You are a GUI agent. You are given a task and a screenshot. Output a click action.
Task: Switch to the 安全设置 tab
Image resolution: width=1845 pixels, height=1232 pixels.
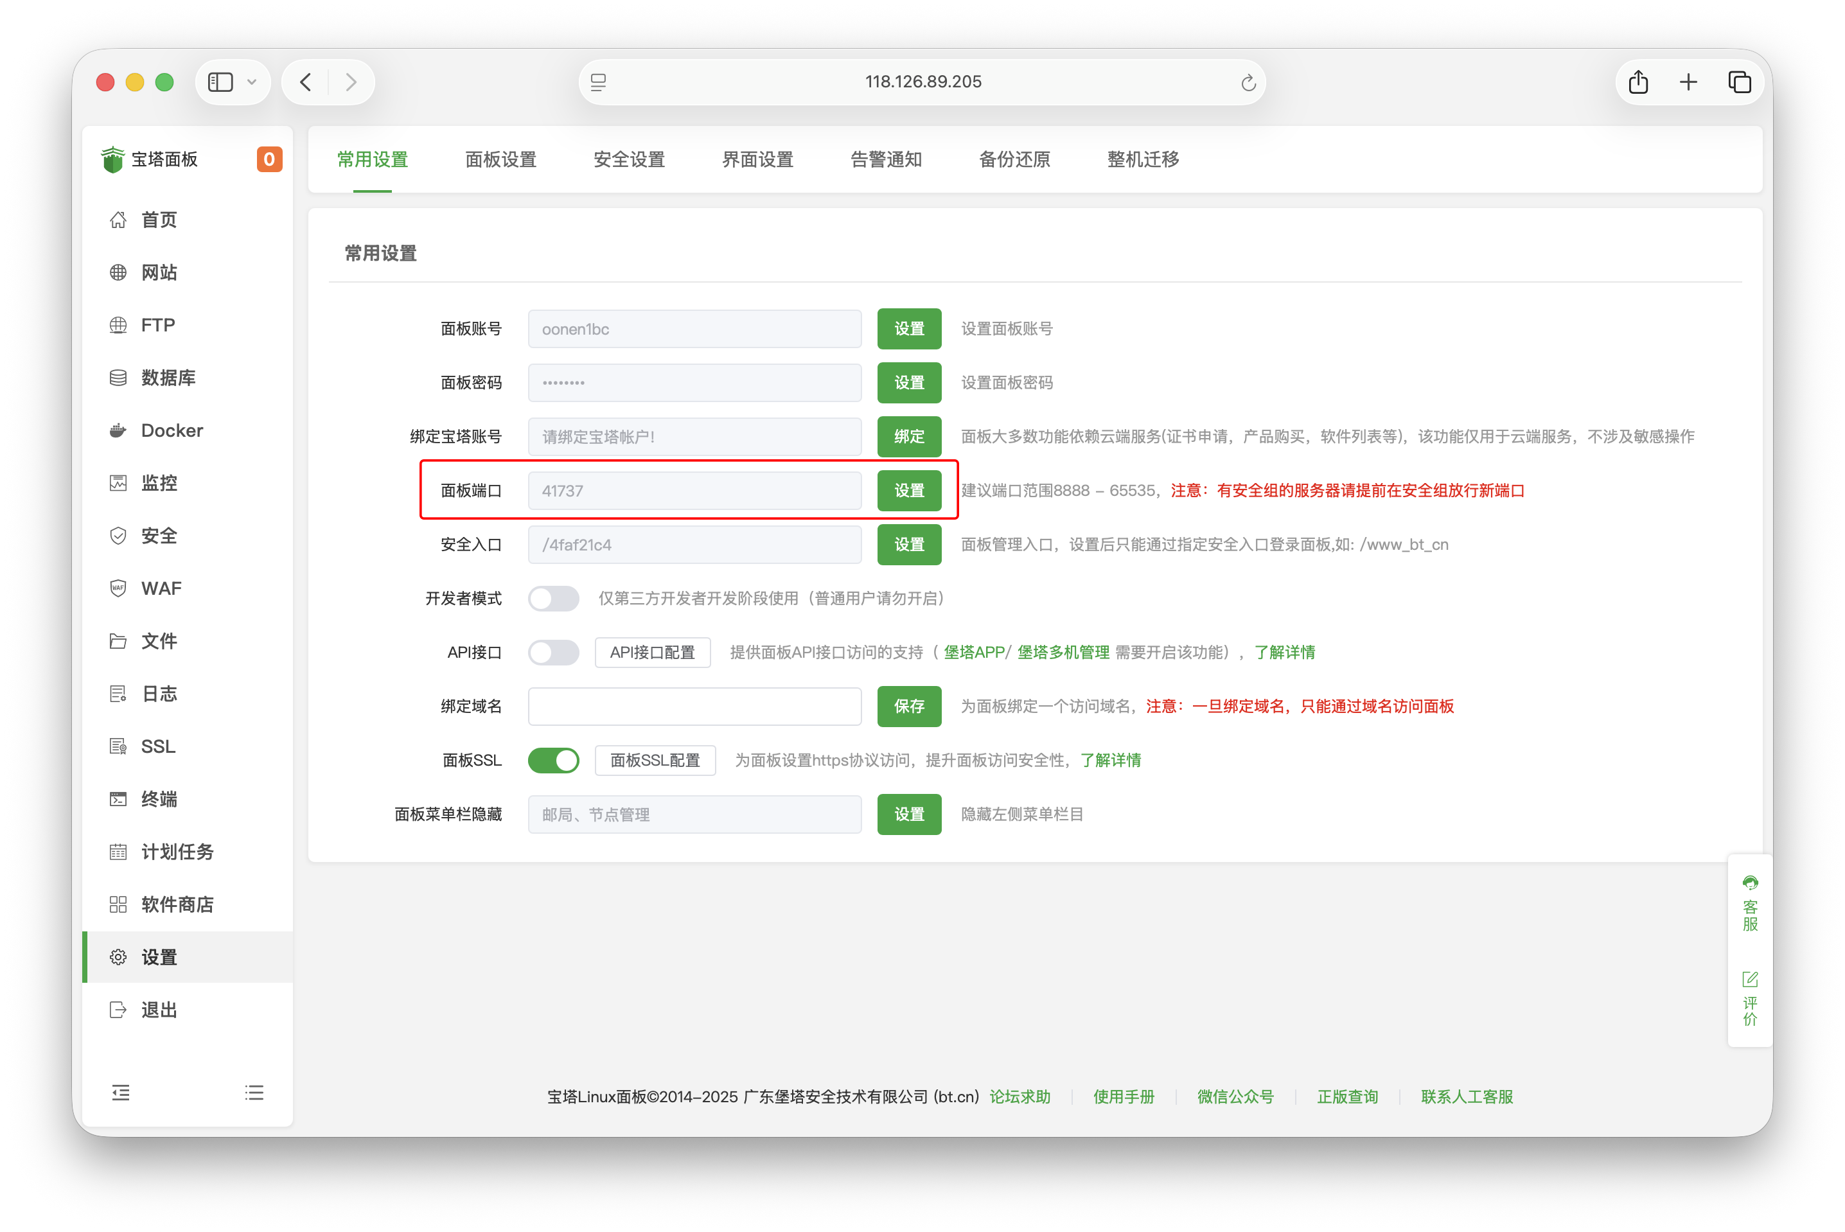(x=630, y=159)
